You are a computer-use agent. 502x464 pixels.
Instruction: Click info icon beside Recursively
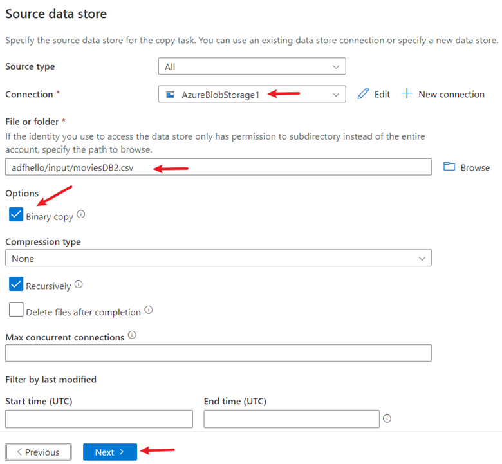[79, 284]
